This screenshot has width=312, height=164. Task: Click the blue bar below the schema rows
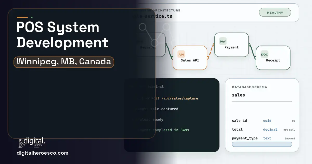coord(262,144)
